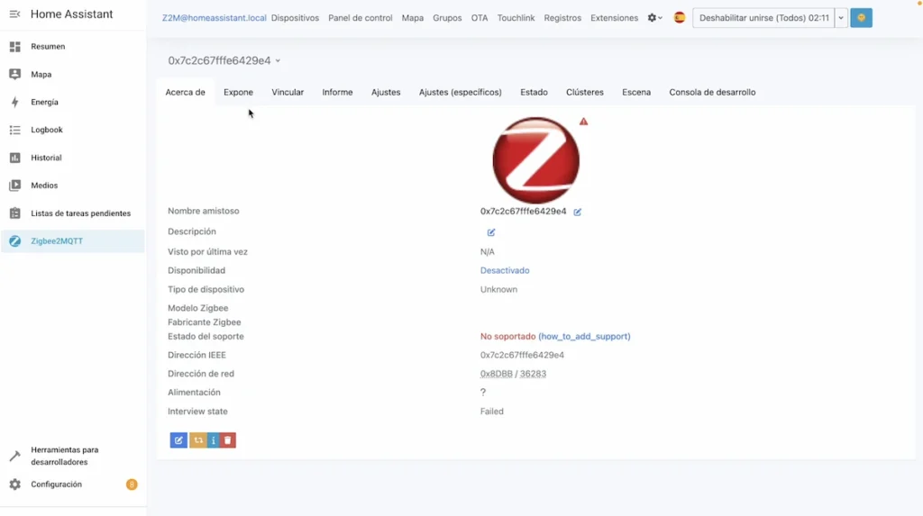This screenshot has width=923, height=516.
Task: Open the permit join target dropdown arrow
Action: point(841,18)
